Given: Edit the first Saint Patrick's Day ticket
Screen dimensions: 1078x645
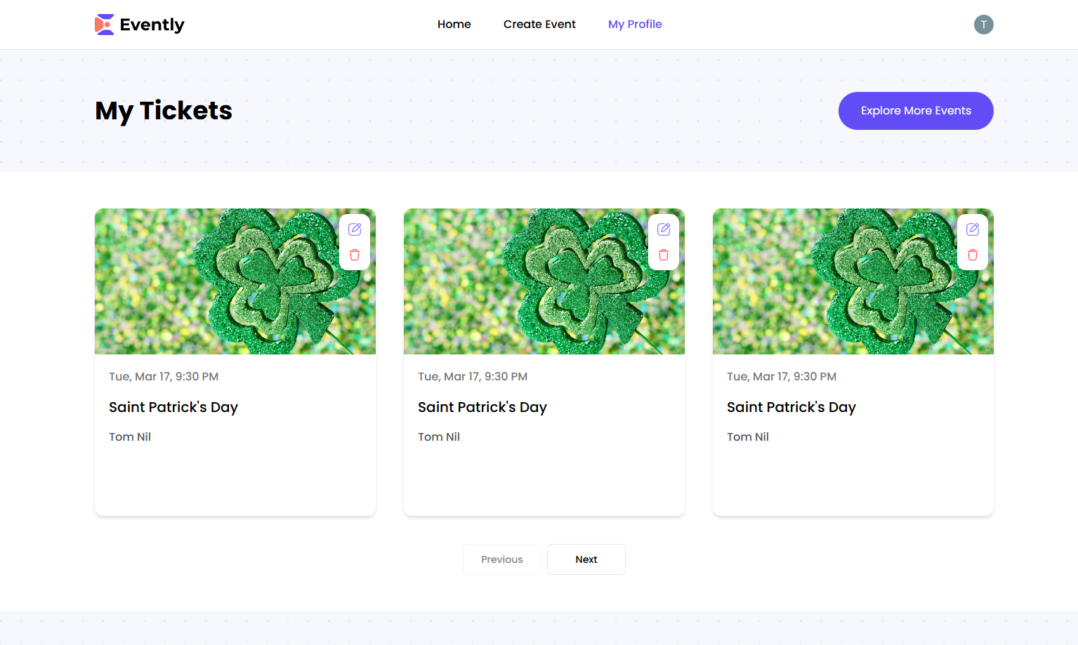Looking at the screenshot, I should point(355,230).
